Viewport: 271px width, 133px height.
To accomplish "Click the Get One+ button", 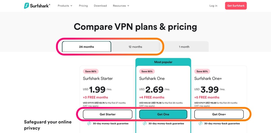I will (x=219, y=114).
